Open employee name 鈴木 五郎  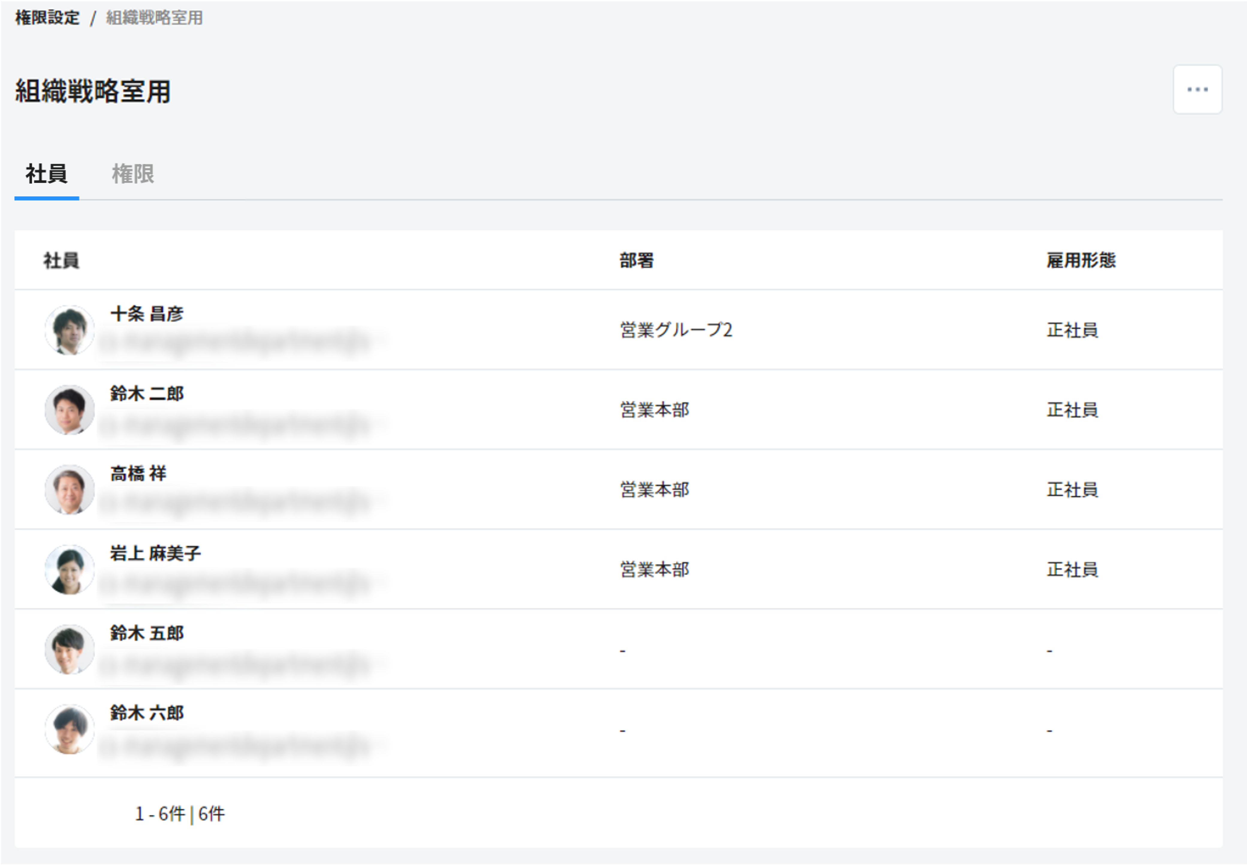147,633
